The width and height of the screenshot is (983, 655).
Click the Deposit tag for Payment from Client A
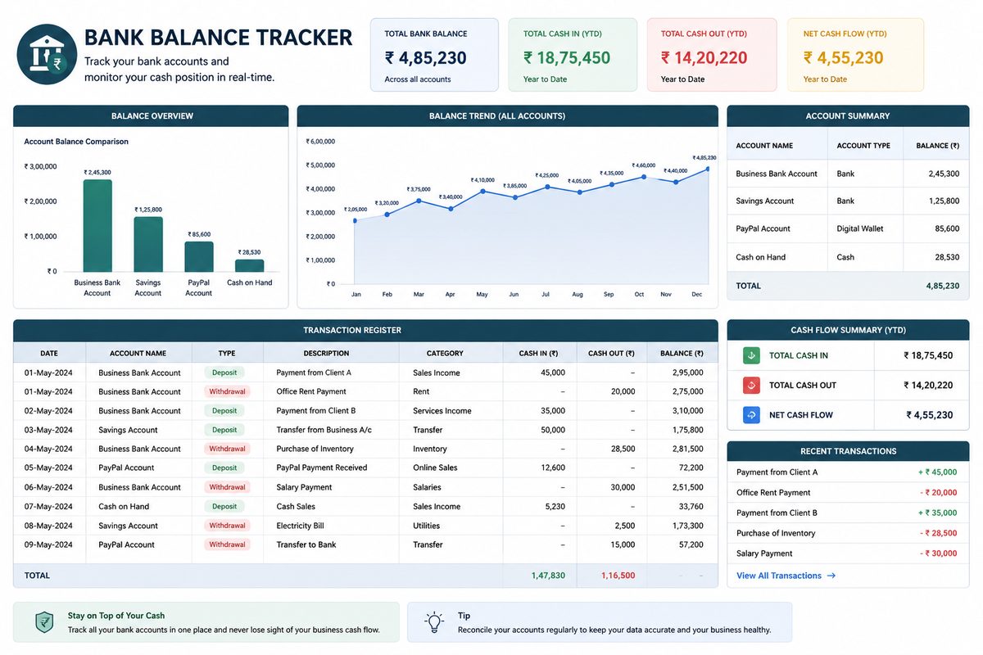coord(224,373)
